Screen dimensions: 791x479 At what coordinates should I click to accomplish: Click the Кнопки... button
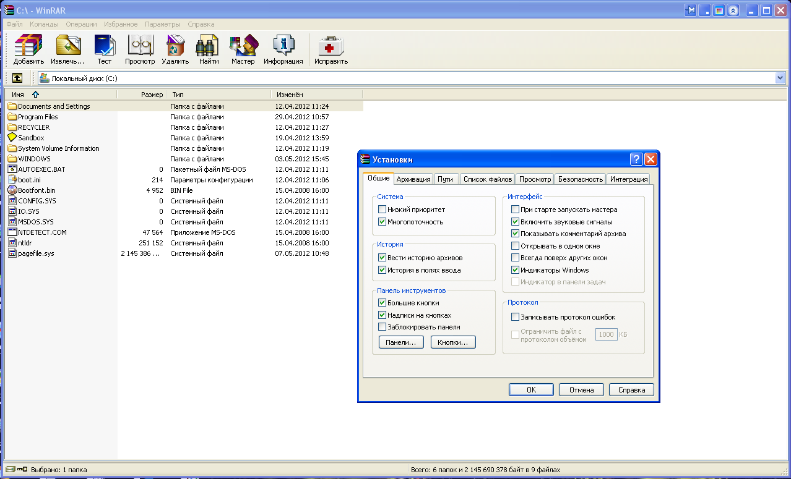point(453,342)
